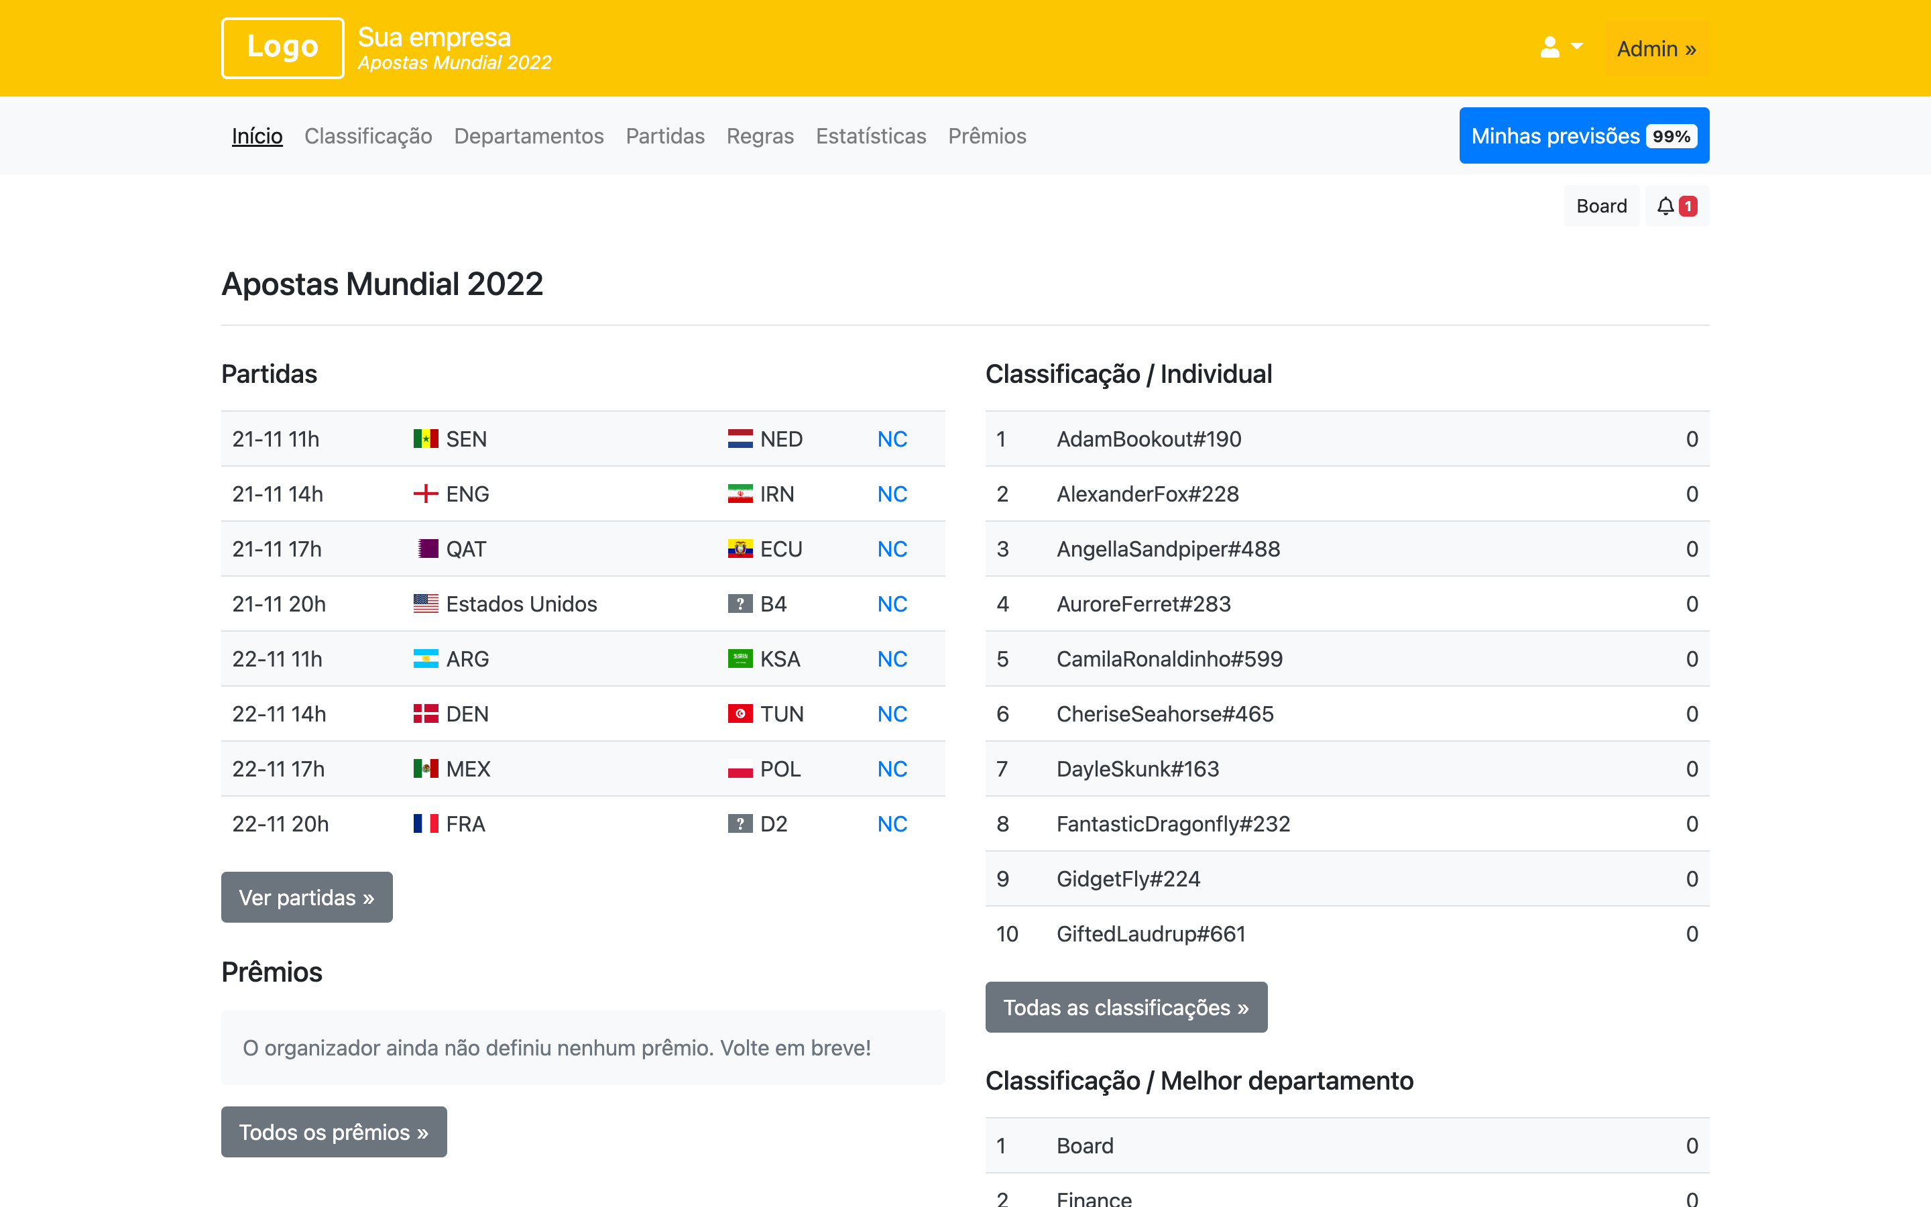This screenshot has height=1207, width=1931.
Task: Open Departamentos menu item
Action: click(528, 135)
